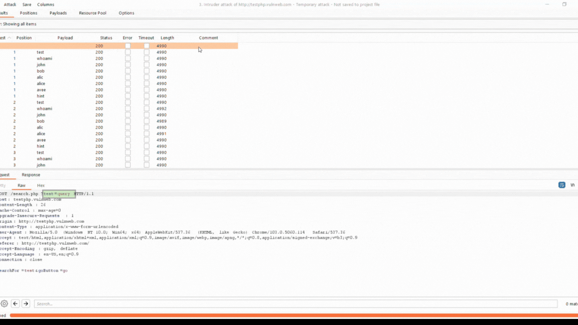Screen dimensions: 578x325
Task: Click the searchFor=test&goButton=go request body
Action: pos(34,270)
